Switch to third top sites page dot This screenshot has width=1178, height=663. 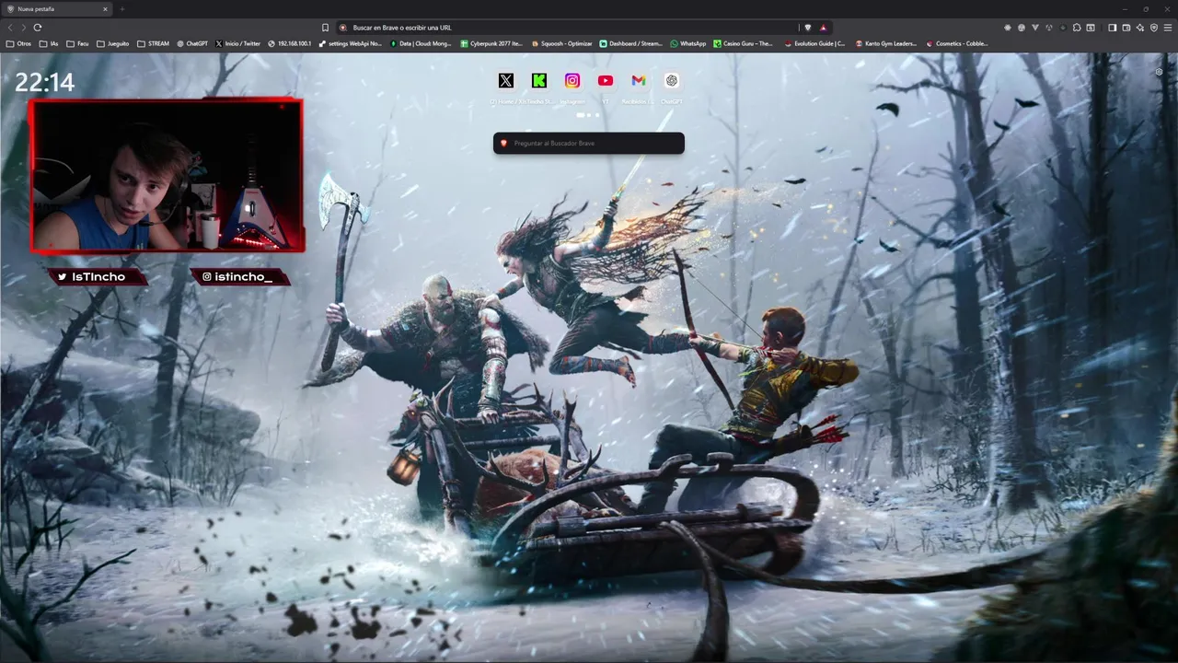pyautogui.click(x=597, y=115)
